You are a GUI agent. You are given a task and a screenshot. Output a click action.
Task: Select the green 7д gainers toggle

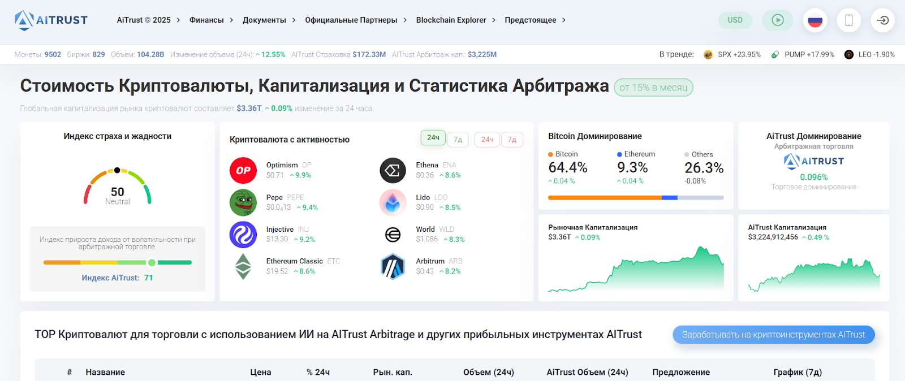pyautogui.click(x=458, y=139)
